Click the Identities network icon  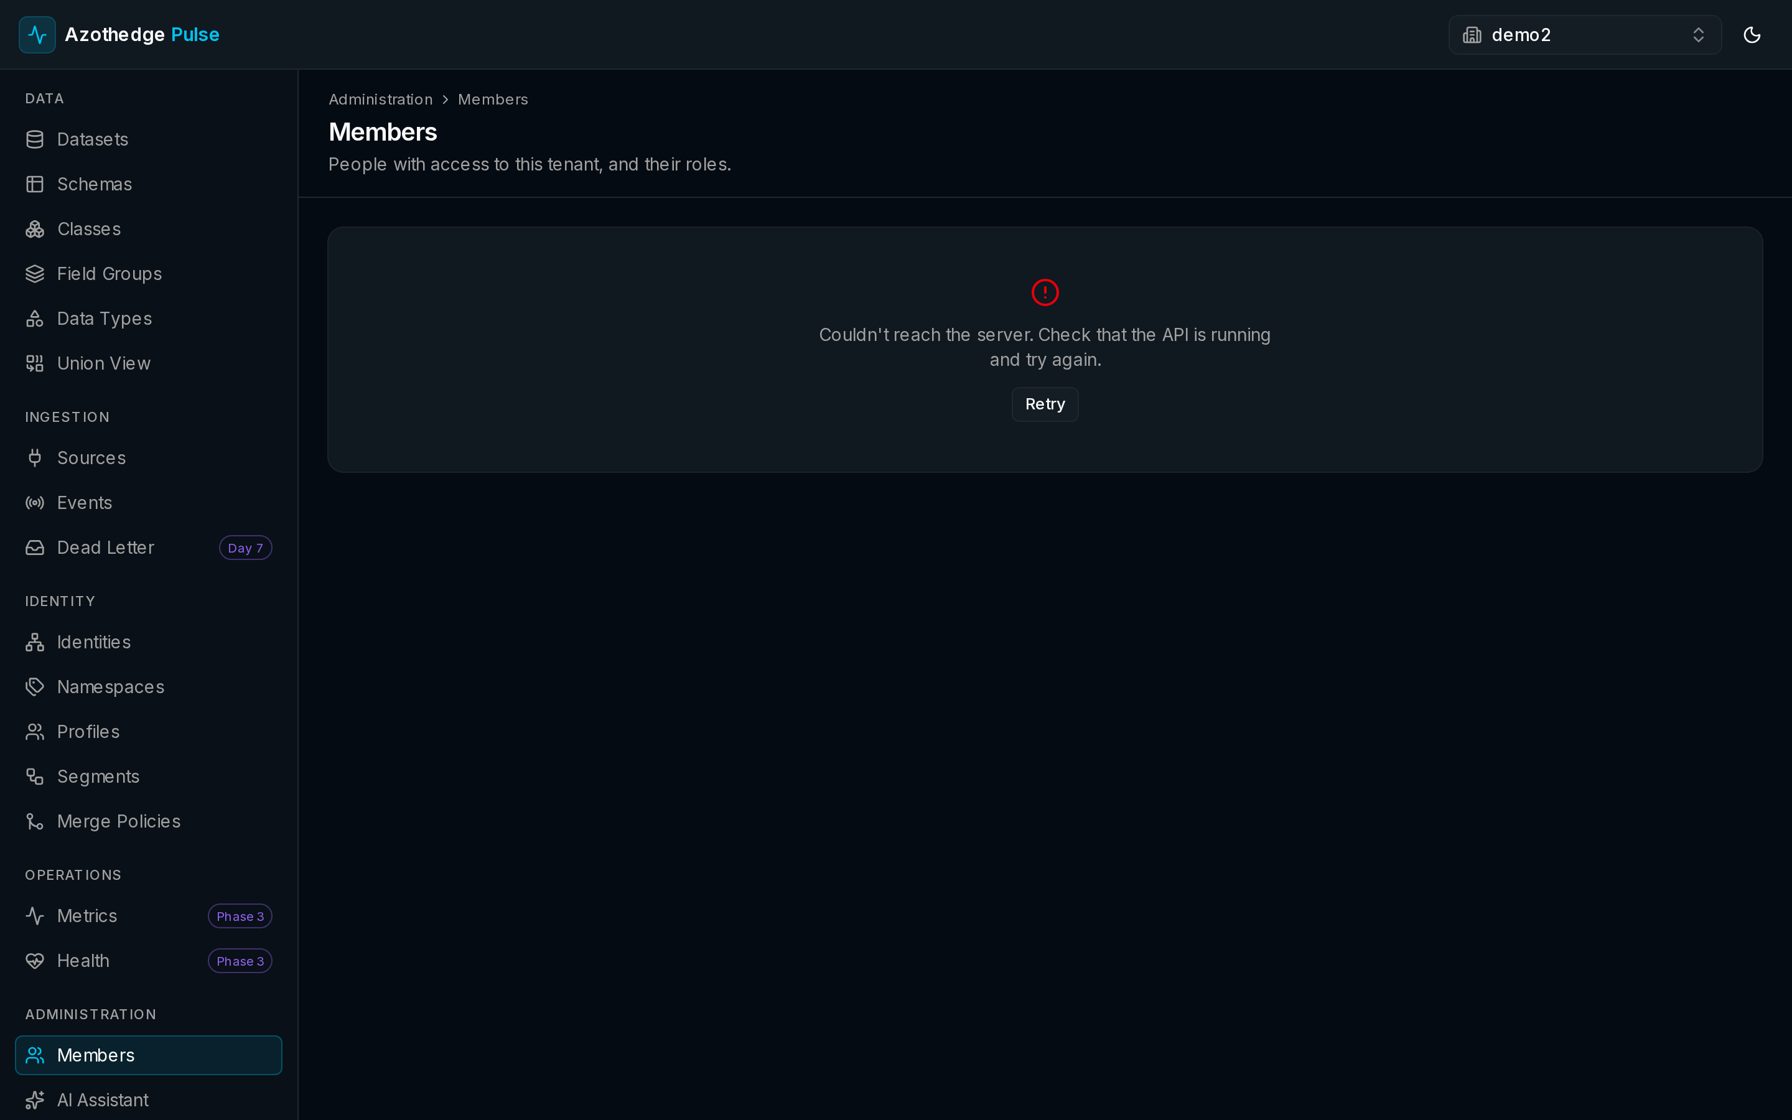[x=35, y=642]
